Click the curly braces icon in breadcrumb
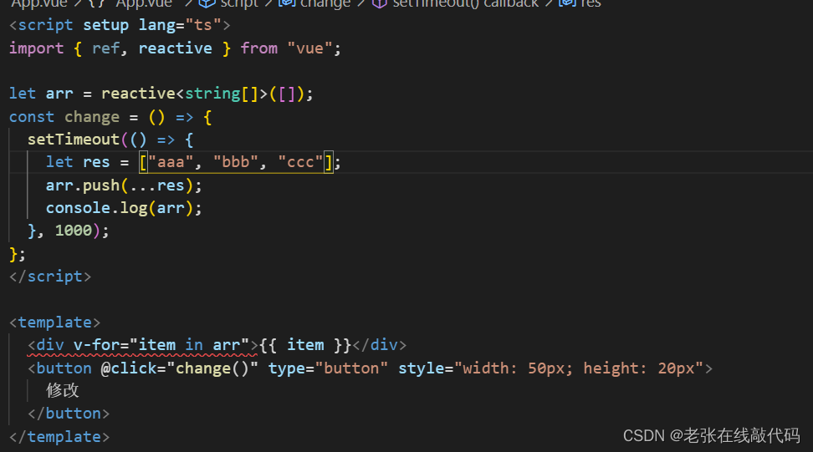 [x=98, y=3]
